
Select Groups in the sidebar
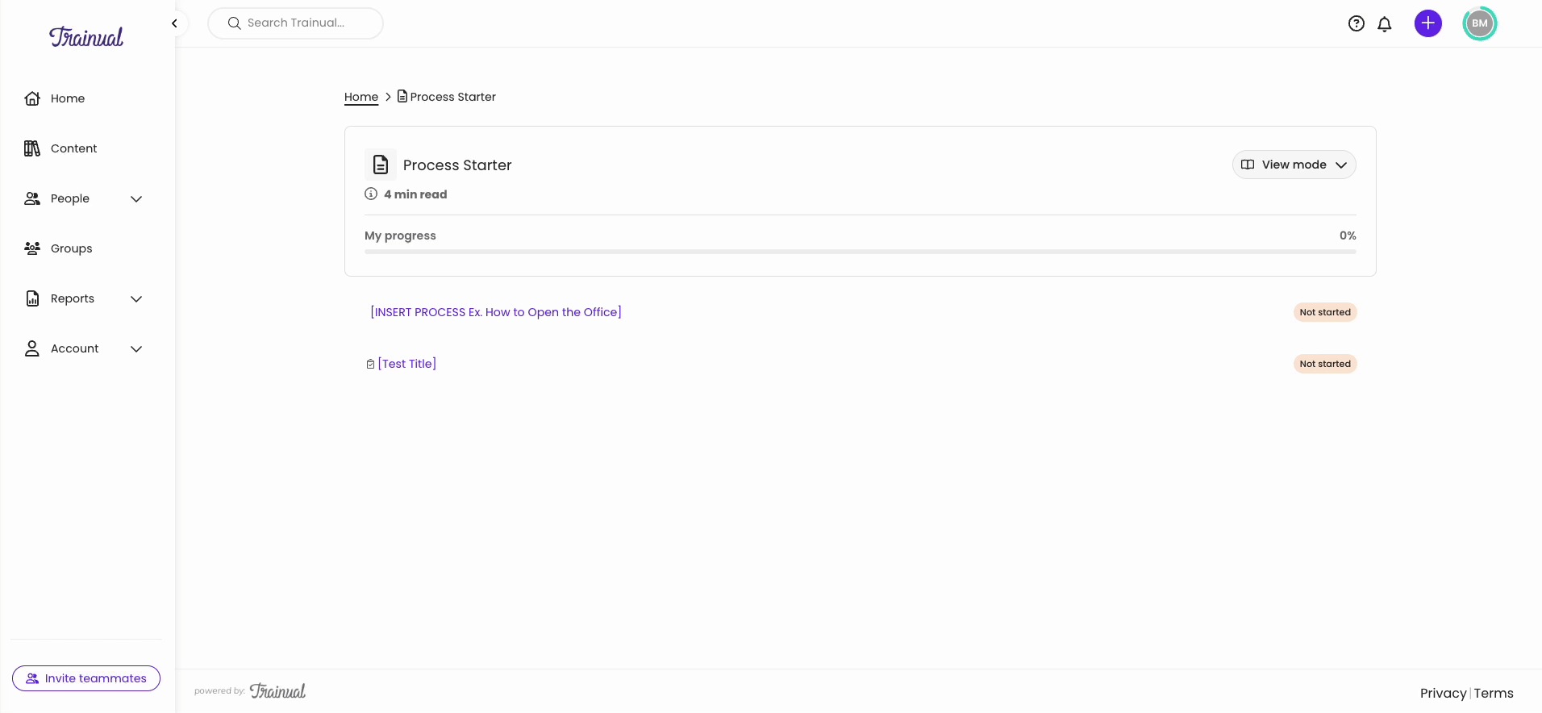pyautogui.click(x=71, y=248)
